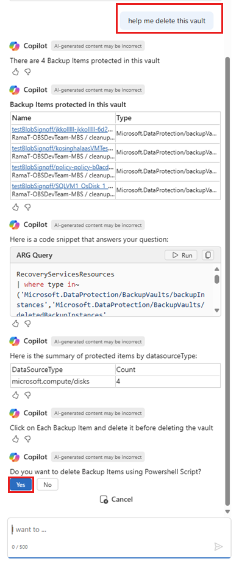
Task: Copy the ARG Query code snippet
Action: 208,255
